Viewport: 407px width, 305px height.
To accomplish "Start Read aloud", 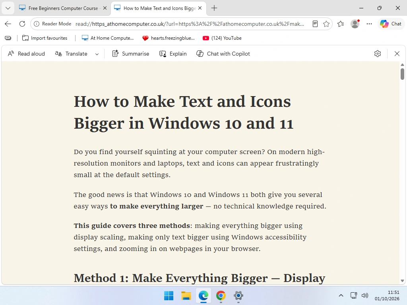I will (26, 54).
